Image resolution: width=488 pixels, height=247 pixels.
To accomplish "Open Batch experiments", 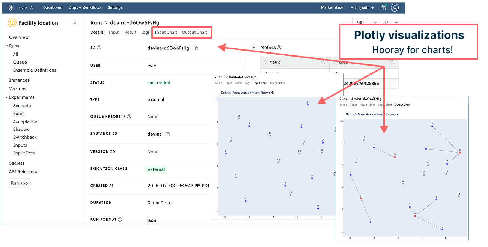I will pyautogui.click(x=19, y=114).
